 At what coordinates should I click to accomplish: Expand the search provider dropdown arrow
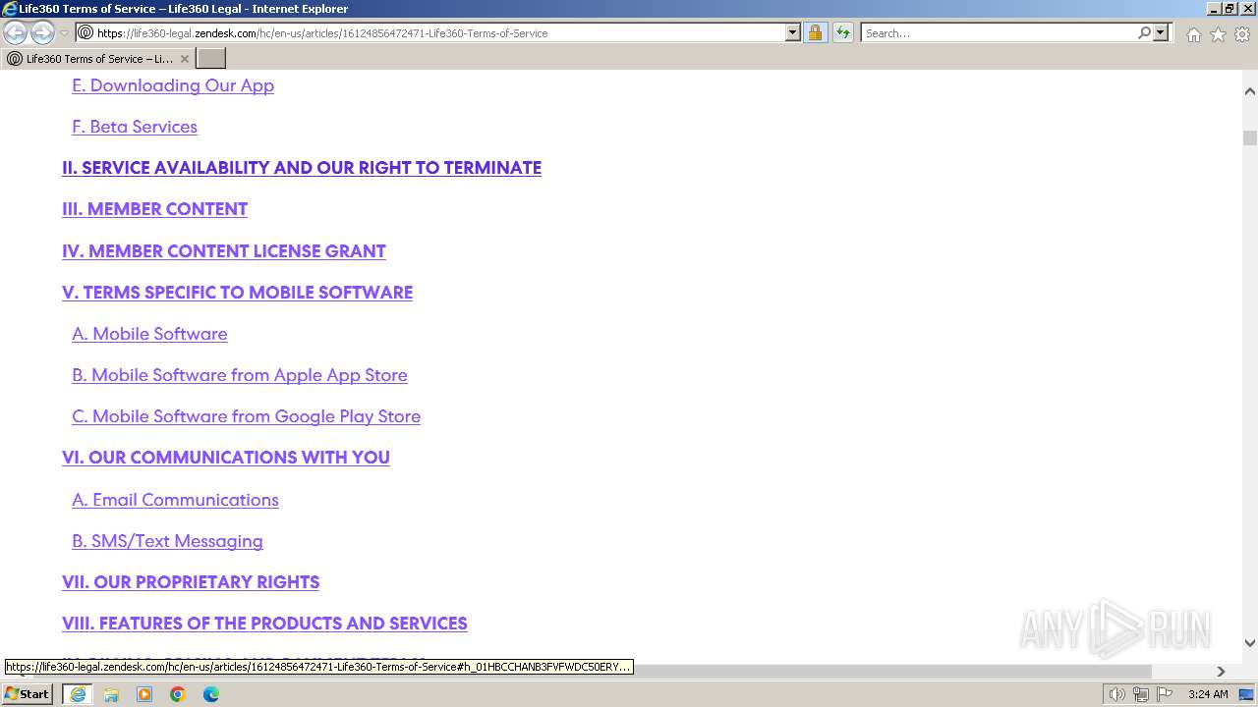point(1161,32)
